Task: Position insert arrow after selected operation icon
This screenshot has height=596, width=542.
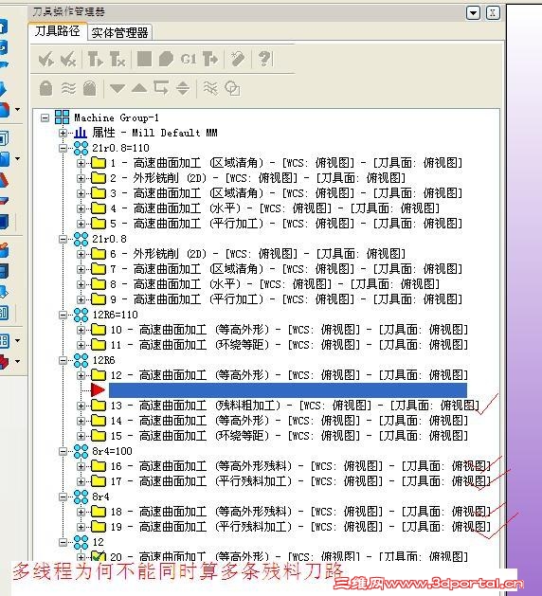Action: [x=161, y=88]
